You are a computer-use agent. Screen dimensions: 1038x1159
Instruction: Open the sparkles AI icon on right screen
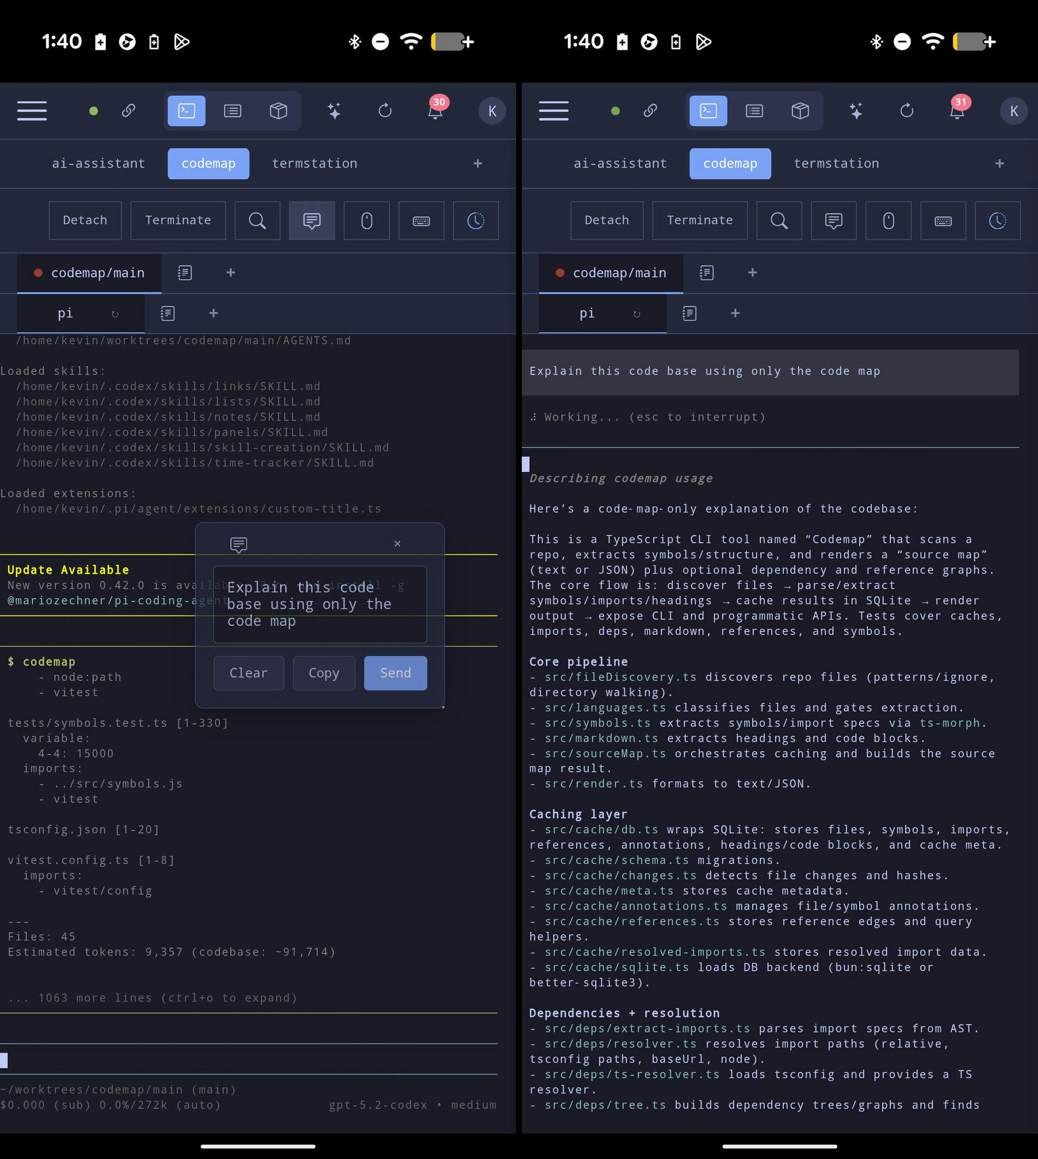coord(856,111)
